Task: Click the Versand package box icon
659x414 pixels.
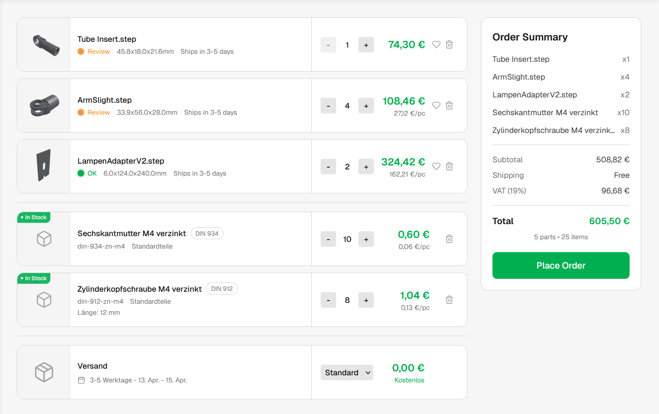Action: [44, 372]
